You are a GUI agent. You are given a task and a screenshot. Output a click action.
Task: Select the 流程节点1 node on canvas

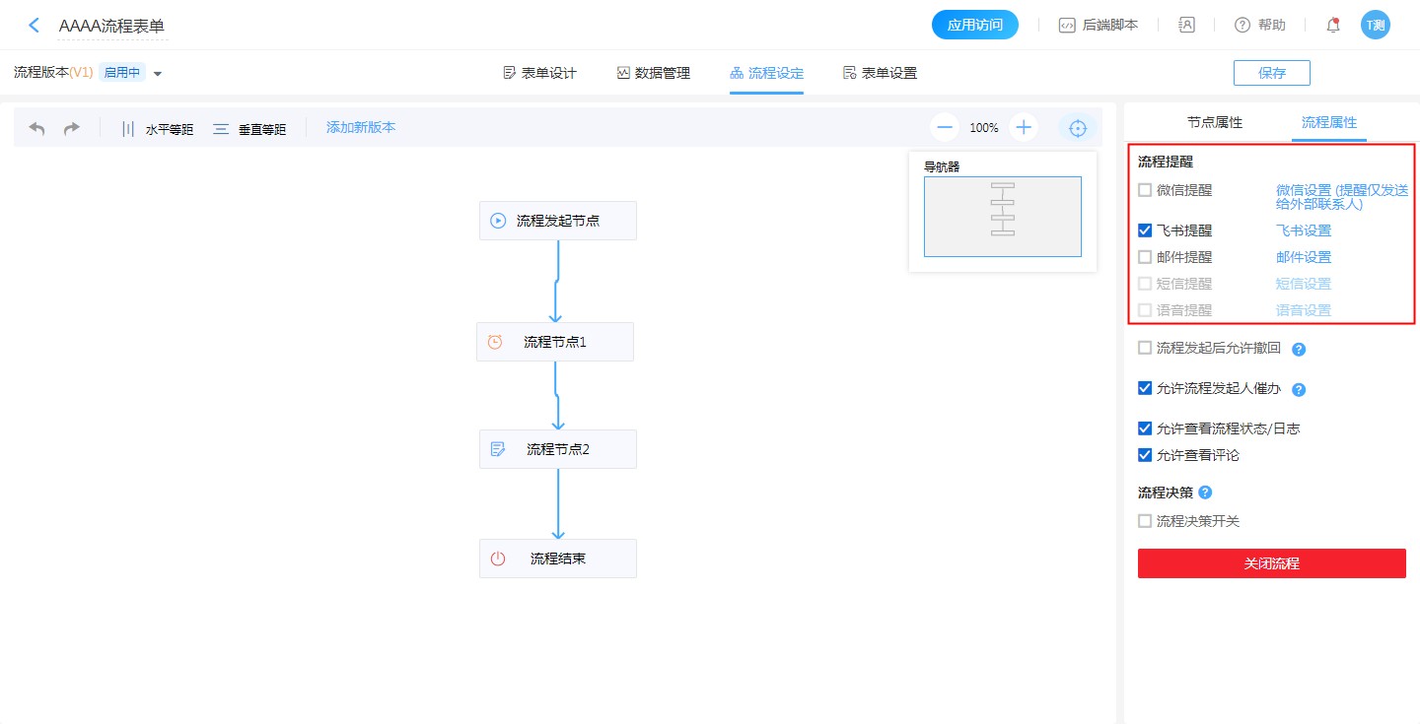[x=555, y=342]
